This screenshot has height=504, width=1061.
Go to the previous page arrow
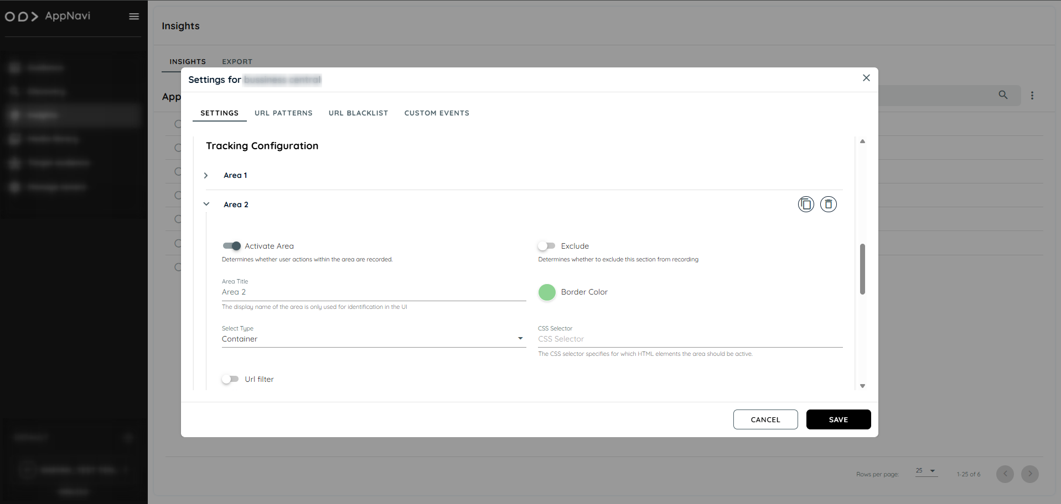[1005, 474]
